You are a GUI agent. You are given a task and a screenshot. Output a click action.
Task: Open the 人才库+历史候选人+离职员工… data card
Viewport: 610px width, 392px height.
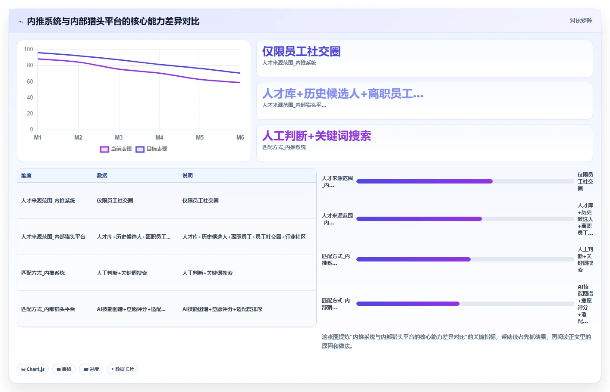(424, 101)
